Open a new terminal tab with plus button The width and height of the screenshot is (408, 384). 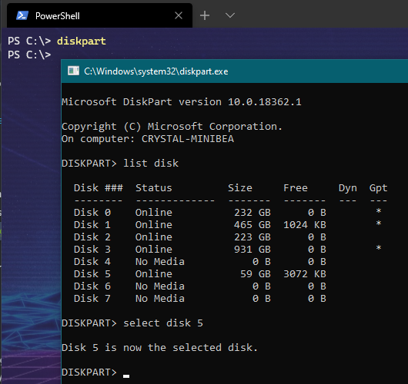pyautogui.click(x=205, y=15)
